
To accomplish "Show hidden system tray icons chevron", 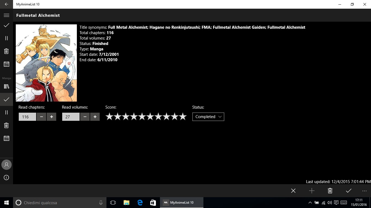I will 310,203.
